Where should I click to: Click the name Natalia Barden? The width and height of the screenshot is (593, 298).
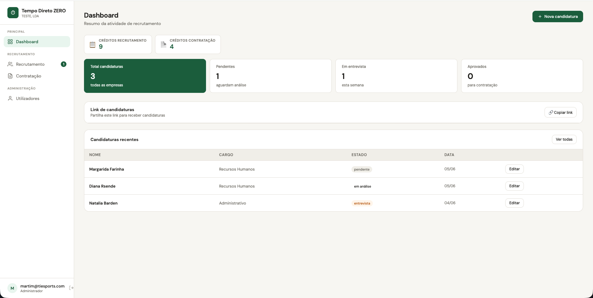click(103, 203)
